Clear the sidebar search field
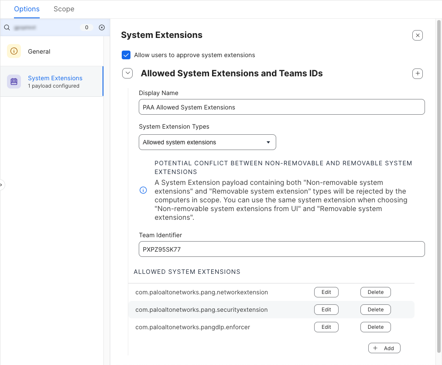Screen dimensions: 442x365 [102, 27]
